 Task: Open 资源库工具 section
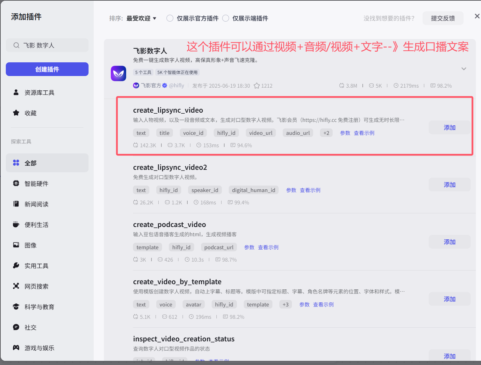coord(47,92)
